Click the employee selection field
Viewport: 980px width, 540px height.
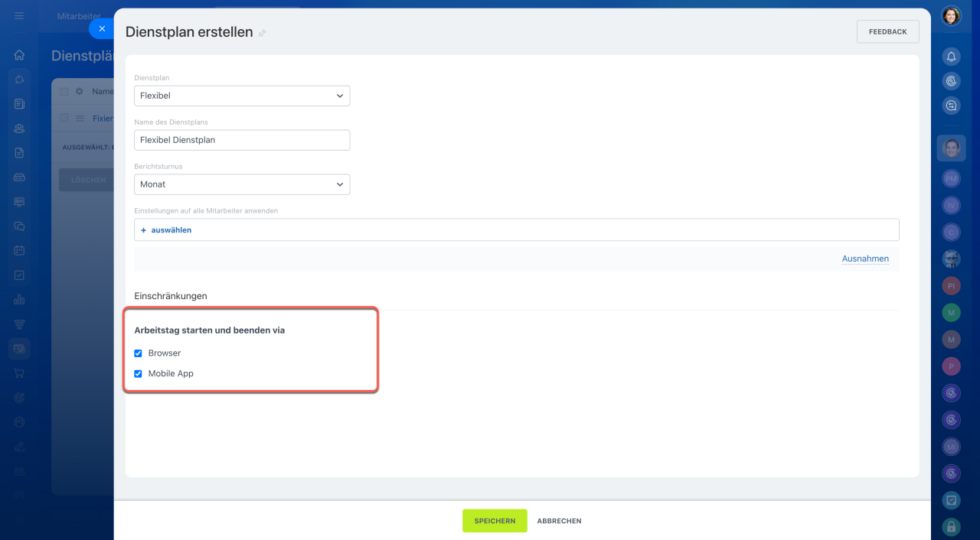517,229
